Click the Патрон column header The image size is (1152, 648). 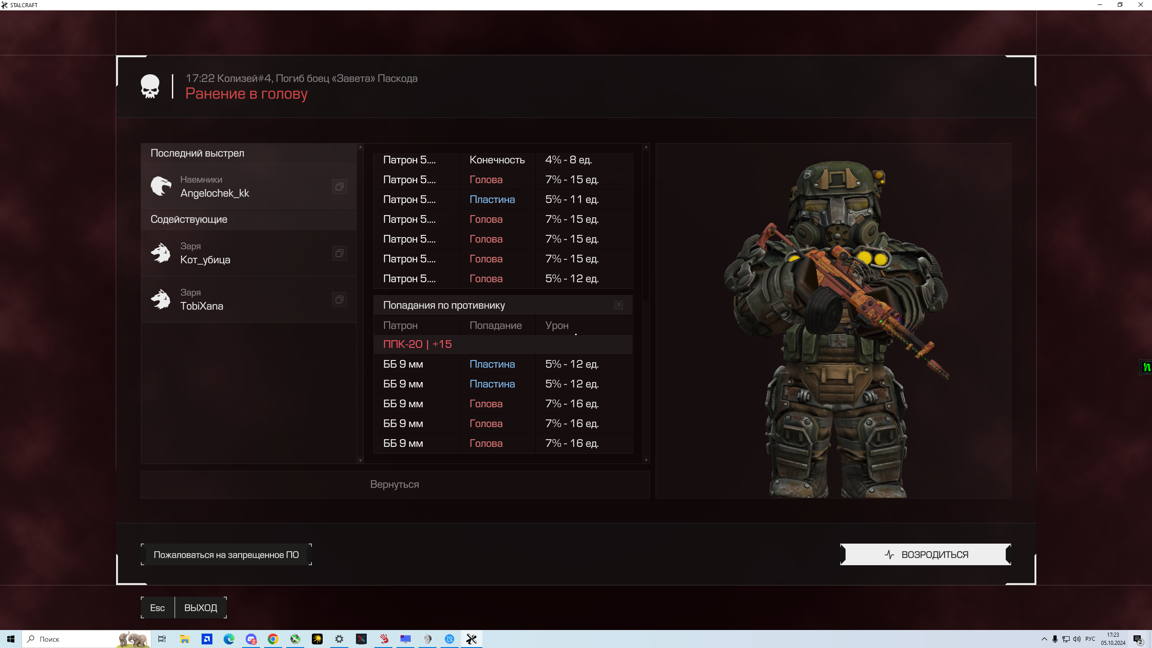pyautogui.click(x=400, y=325)
